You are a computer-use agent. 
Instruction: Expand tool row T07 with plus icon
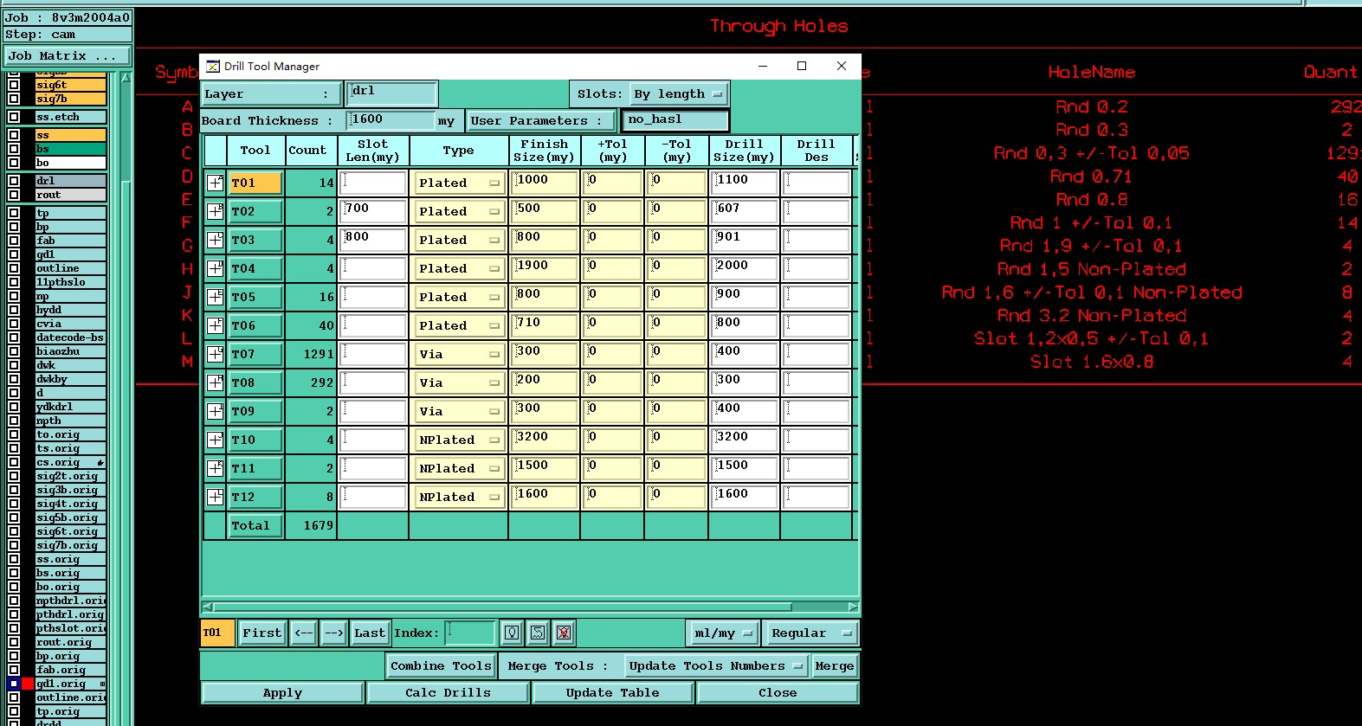pyautogui.click(x=216, y=354)
